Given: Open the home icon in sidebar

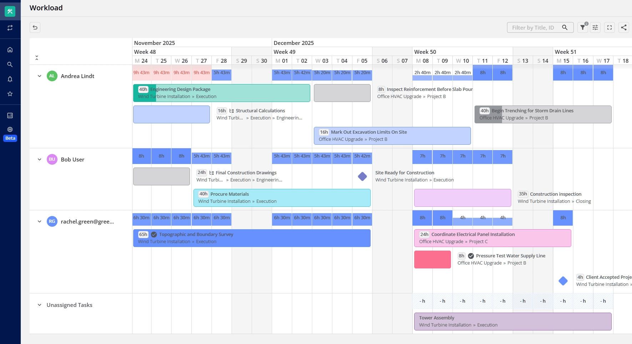Looking at the screenshot, I should (10, 50).
